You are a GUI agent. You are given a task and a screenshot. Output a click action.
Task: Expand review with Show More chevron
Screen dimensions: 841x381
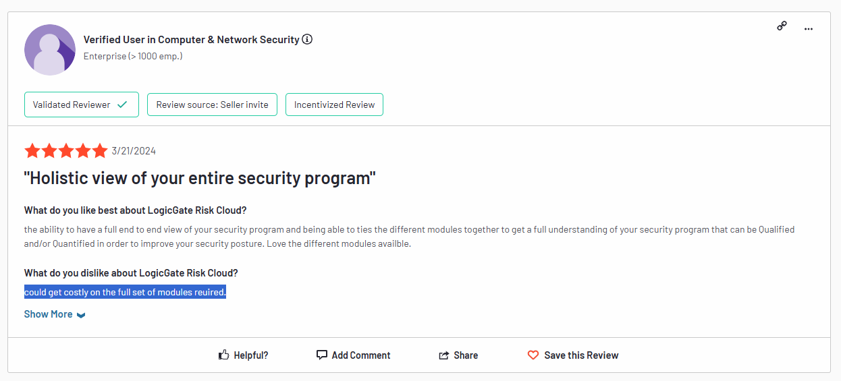pyautogui.click(x=81, y=315)
